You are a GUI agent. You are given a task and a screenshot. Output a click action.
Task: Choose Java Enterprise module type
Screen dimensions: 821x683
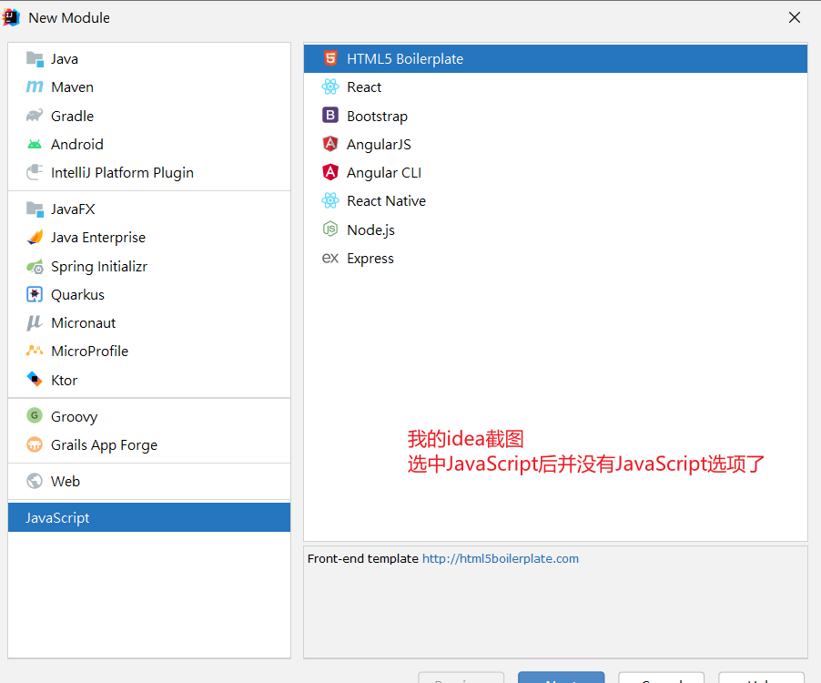click(97, 237)
